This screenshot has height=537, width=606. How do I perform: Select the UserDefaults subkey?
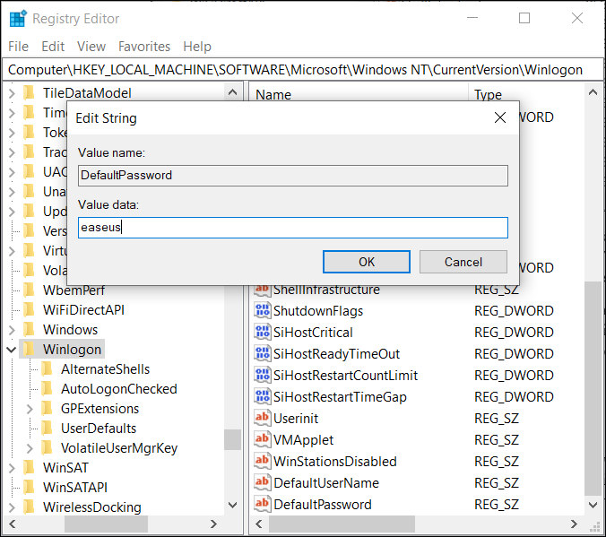99,429
